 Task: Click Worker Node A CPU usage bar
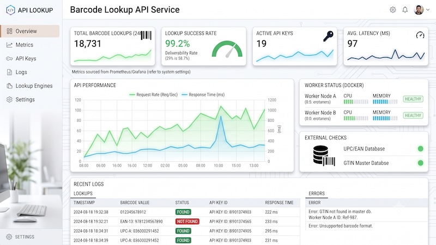pyautogui.click(x=356, y=102)
